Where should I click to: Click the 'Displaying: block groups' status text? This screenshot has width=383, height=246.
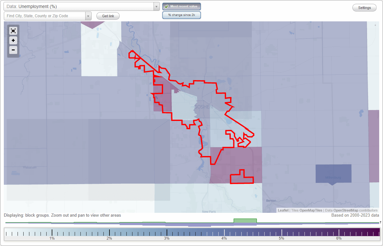(62, 215)
